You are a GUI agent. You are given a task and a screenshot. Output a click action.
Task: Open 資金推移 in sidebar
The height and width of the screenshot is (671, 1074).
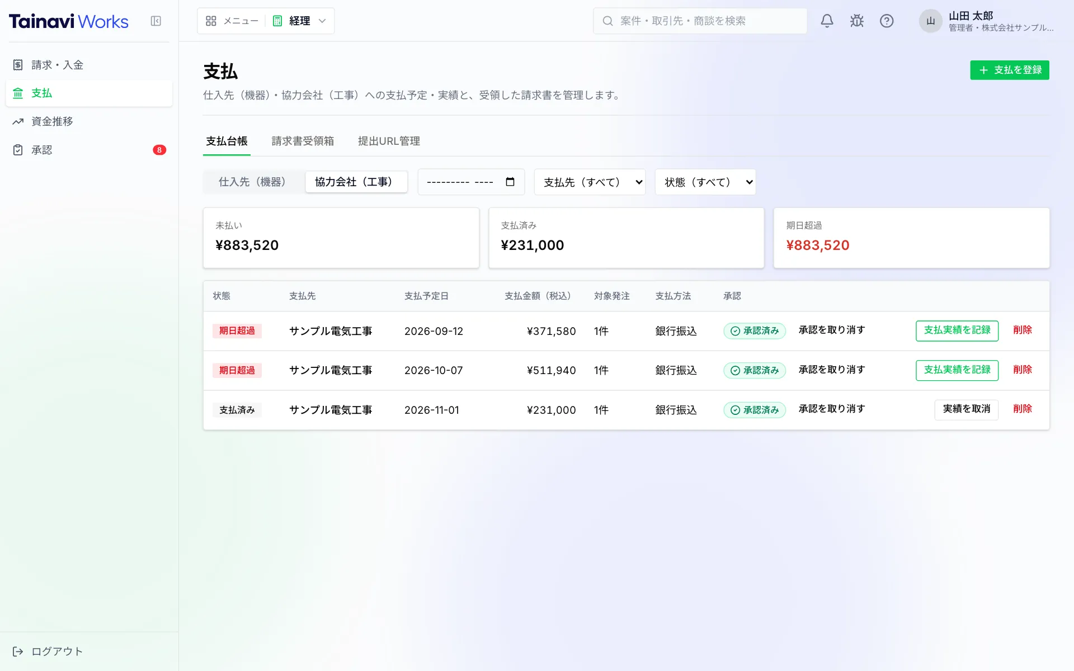click(x=89, y=121)
